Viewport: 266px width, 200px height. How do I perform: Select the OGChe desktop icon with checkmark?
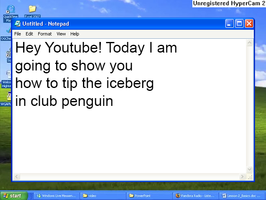pos(6,34)
